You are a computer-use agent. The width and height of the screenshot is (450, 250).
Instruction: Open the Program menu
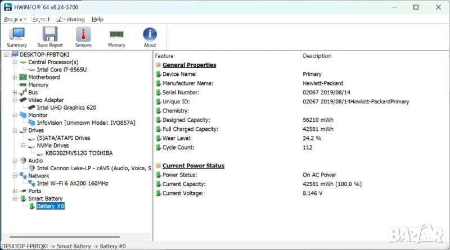pos(15,19)
